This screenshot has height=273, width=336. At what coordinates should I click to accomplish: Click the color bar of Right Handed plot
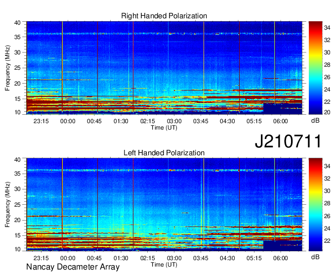[x=315, y=68]
